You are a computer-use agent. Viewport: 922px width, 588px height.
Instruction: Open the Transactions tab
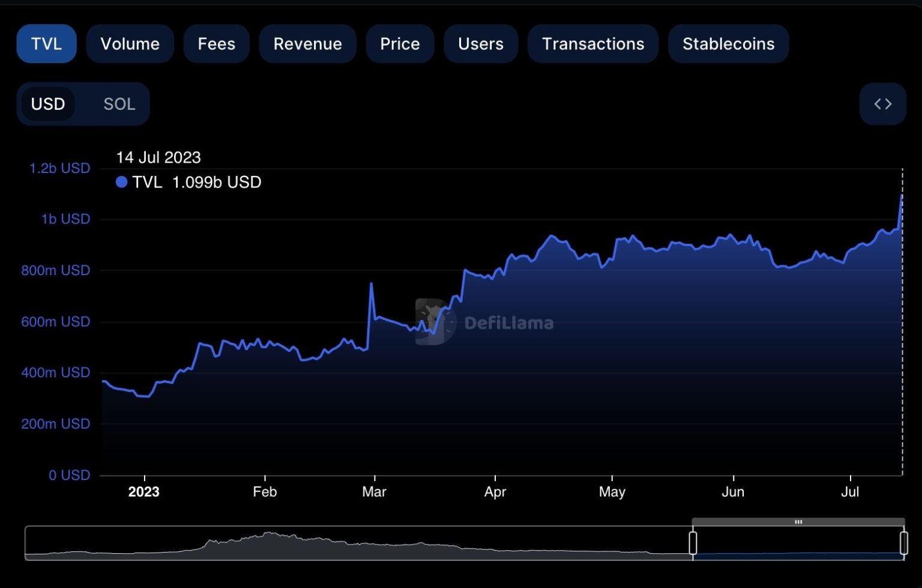pyautogui.click(x=592, y=44)
